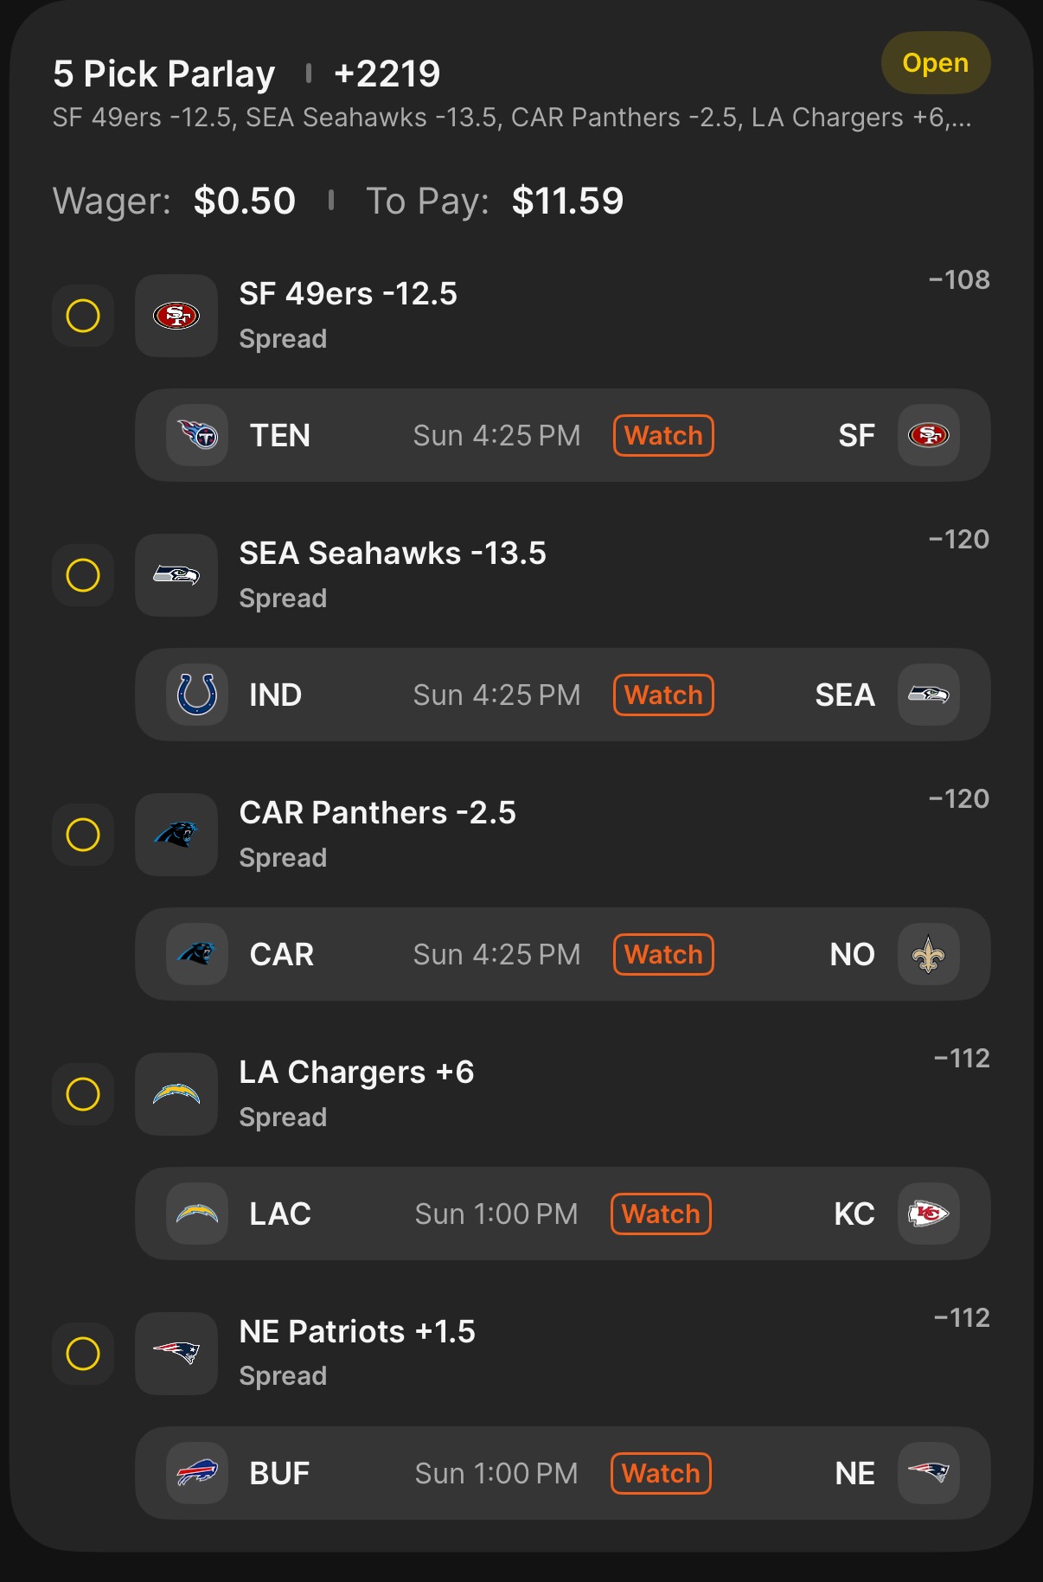Click the Patriots logo beside NE Patriots +1.5
This screenshot has width=1043, height=1582.
pos(176,1353)
